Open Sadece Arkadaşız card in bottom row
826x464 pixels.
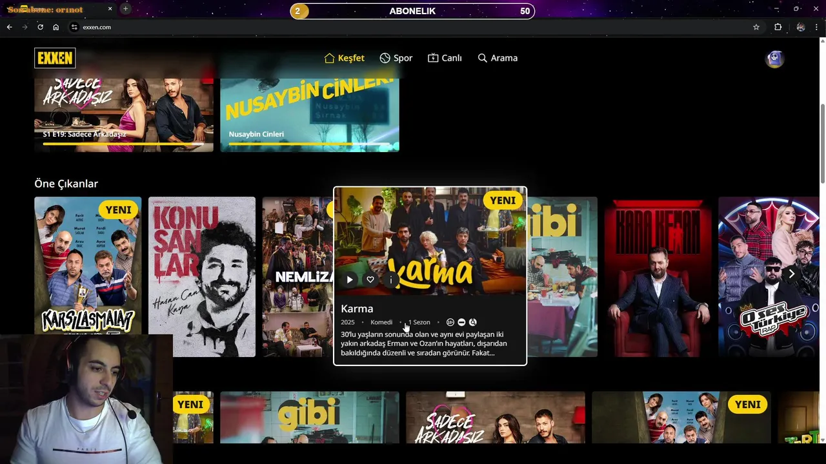(x=496, y=417)
